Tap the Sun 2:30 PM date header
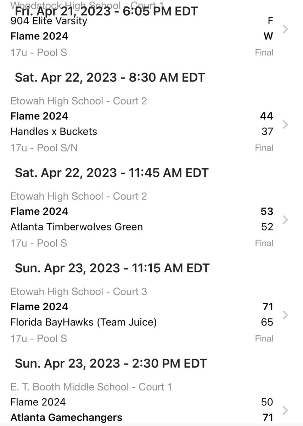 [x=111, y=364]
